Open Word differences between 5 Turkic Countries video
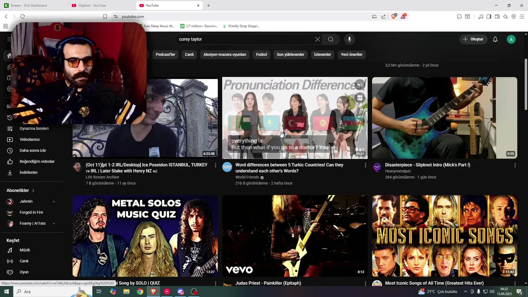528x297 pixels. click(x=289, y=168)
